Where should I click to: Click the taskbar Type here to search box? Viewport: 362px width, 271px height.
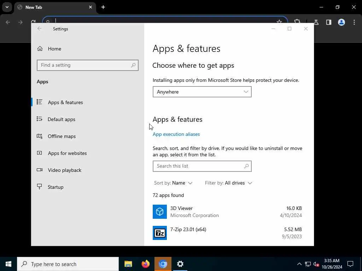click(x=68, y=264)
